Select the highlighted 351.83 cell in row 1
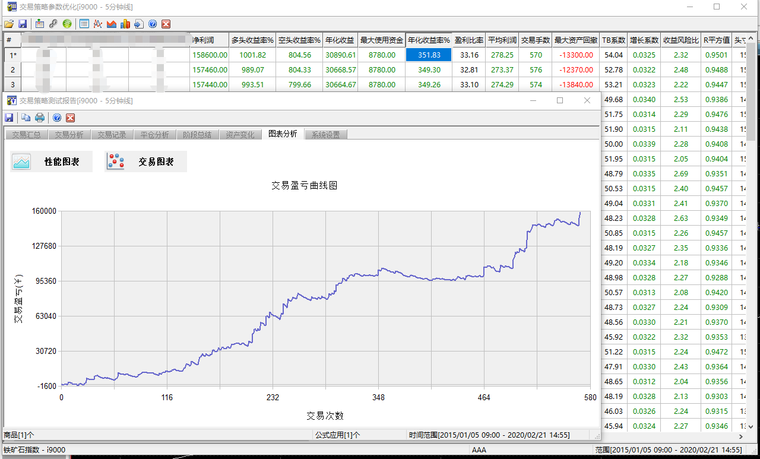 pos(429,55)
